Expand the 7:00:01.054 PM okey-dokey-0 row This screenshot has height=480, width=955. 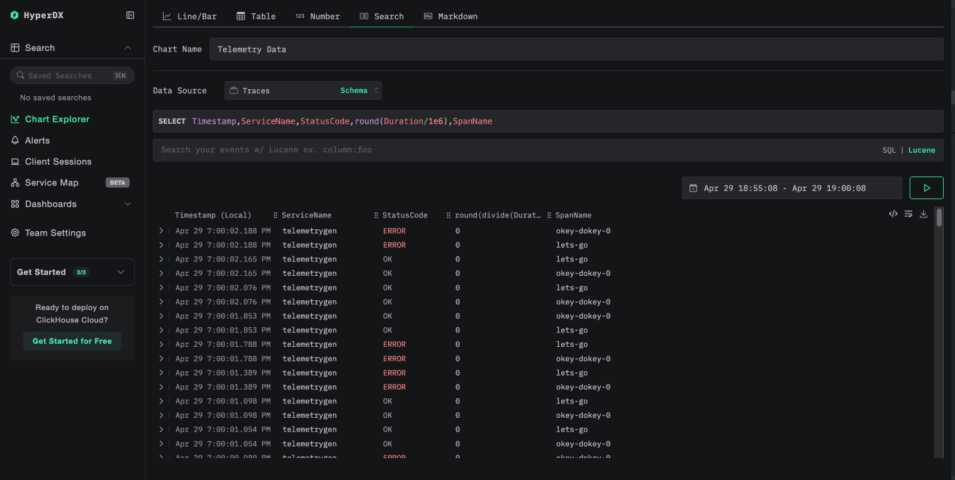pos(161,444)
